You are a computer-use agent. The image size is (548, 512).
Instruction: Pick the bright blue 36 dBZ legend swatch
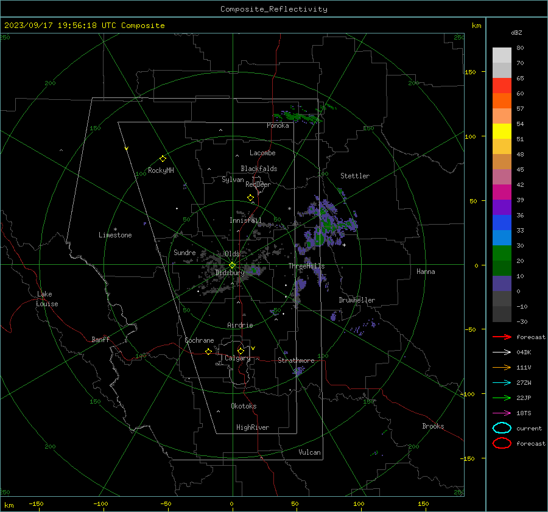(502, 222)
